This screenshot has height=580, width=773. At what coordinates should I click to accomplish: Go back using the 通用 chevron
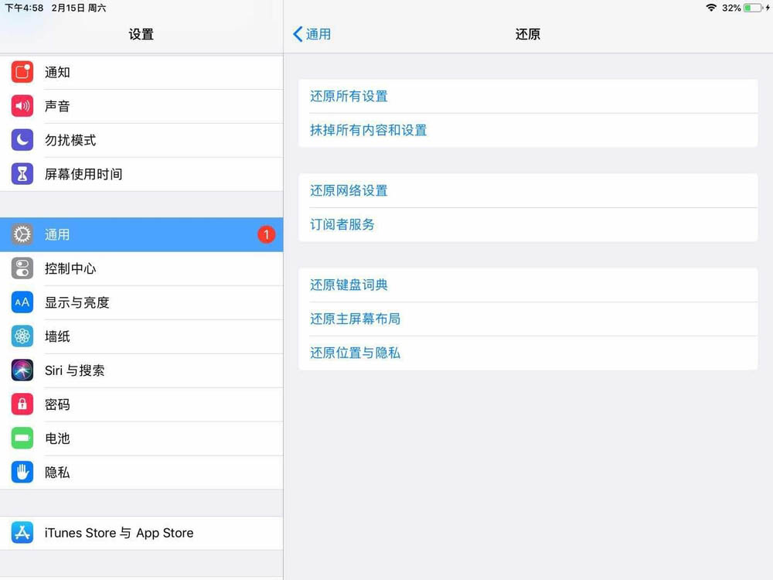312,34
